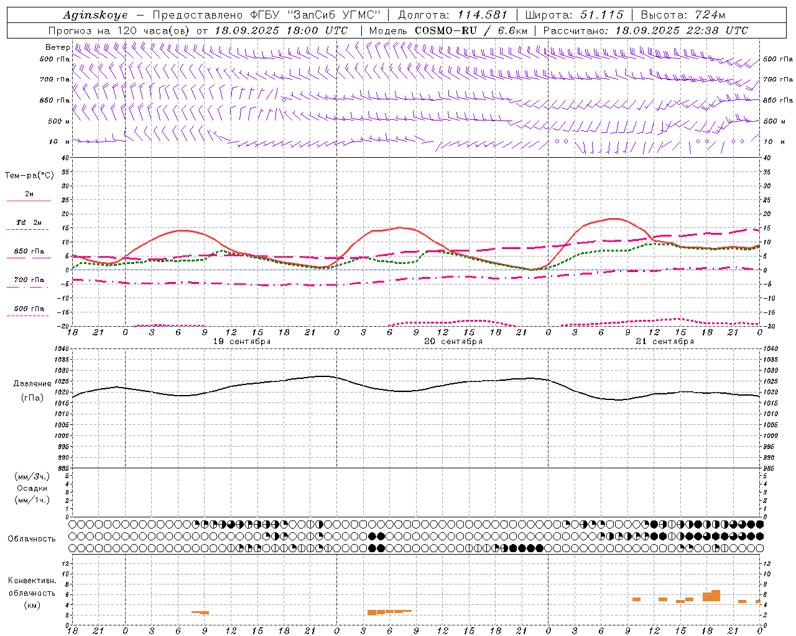
Task: Click the "2м" temperature legend entry
Action: tap(29, 194)
